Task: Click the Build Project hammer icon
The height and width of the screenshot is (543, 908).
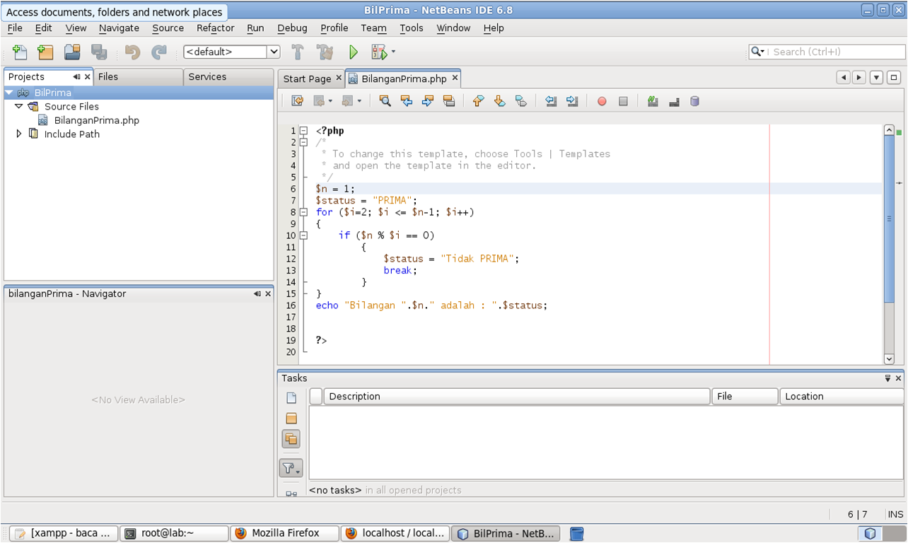Action: (x=298, y=52)
